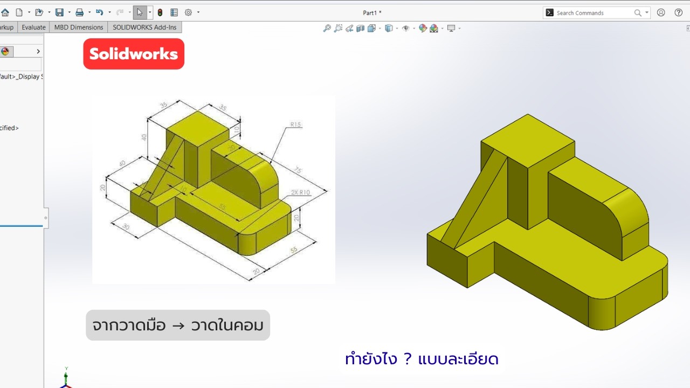The height and width of the screenshot is (388, 690).
Task: Expand the Open file dropdown arrow
Action: coord(49,12)
